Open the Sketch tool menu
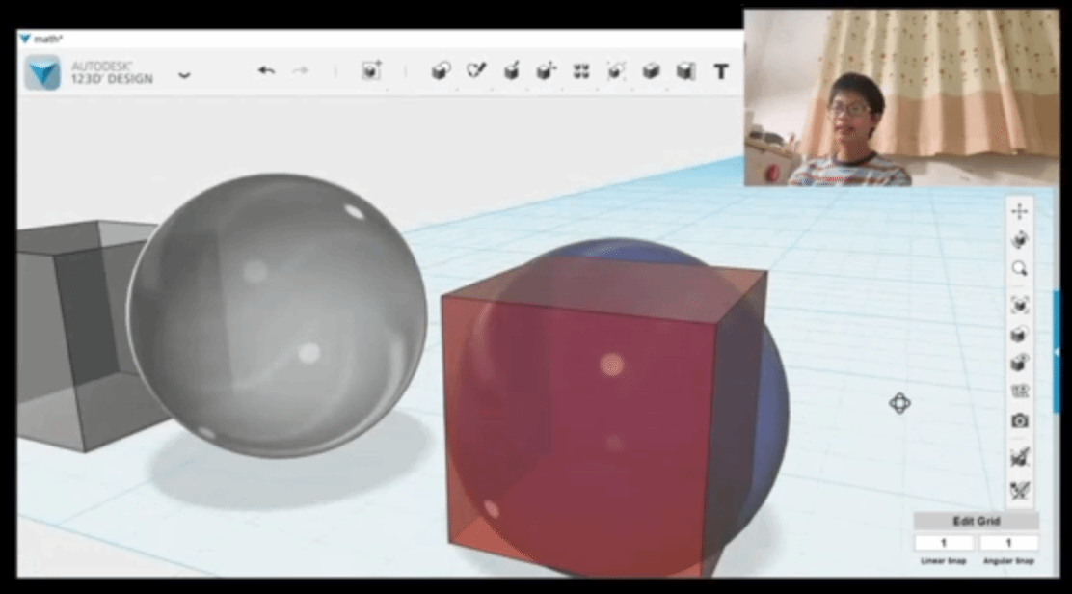The width and height of the screenshot is (1072, 594). pyautogui.click(x=476, y=70)
